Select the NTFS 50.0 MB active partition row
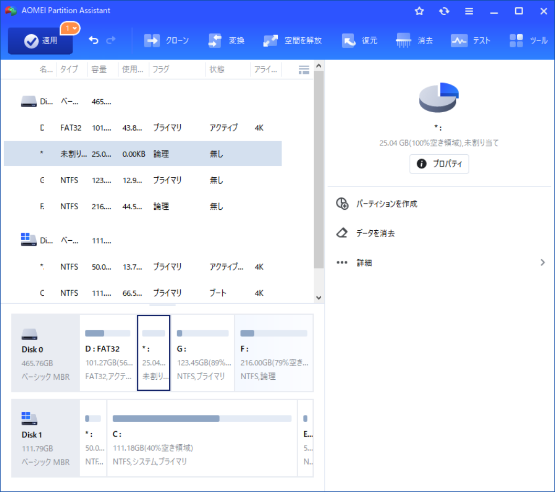 pyautogui.click(x=143, y=267)
